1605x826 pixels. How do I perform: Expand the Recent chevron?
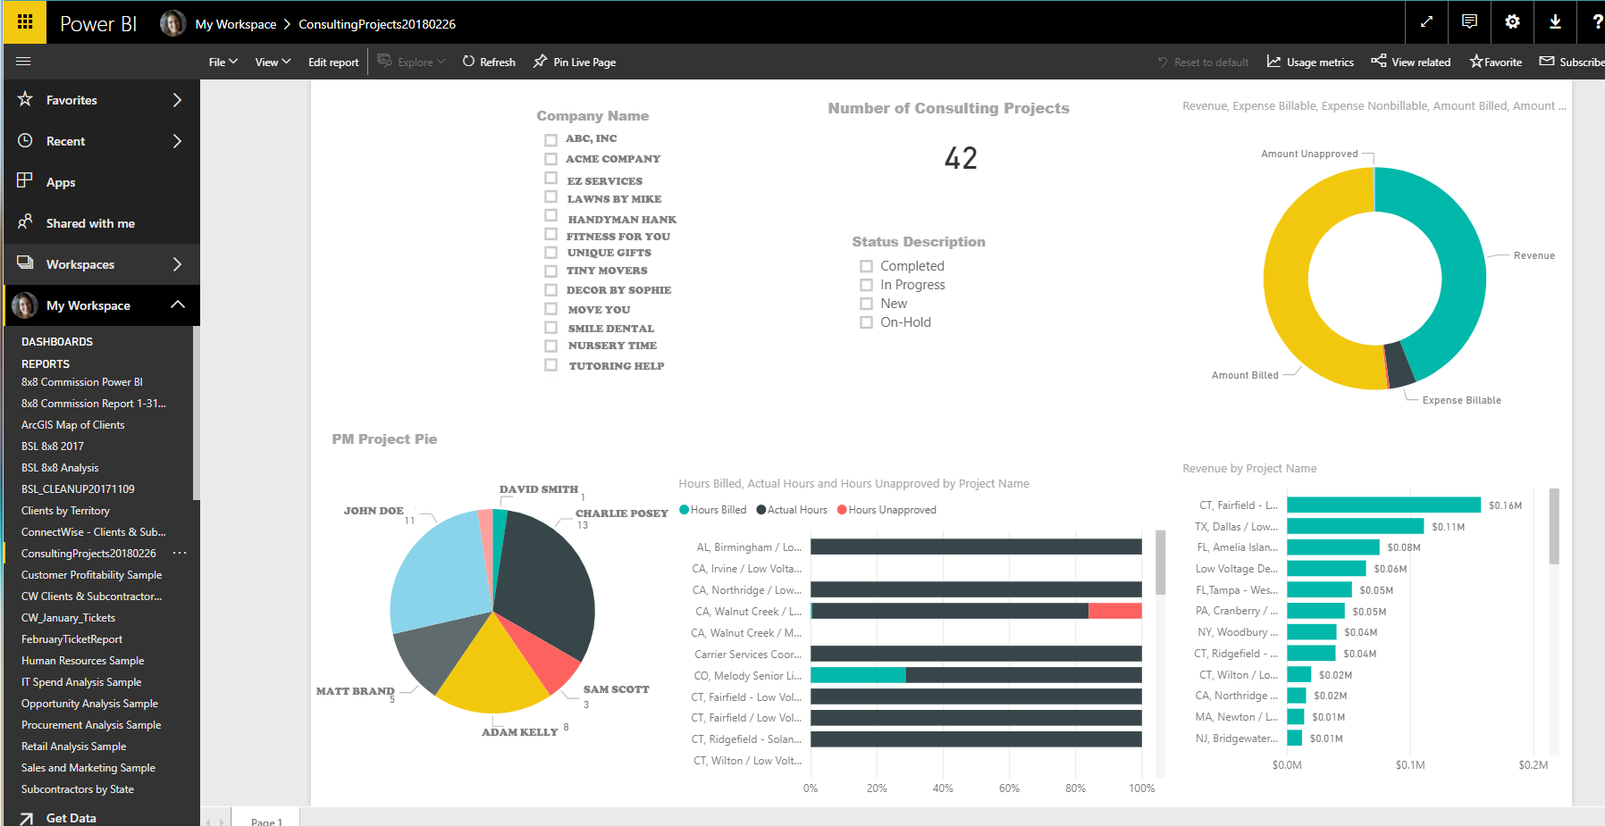[177, 141]
